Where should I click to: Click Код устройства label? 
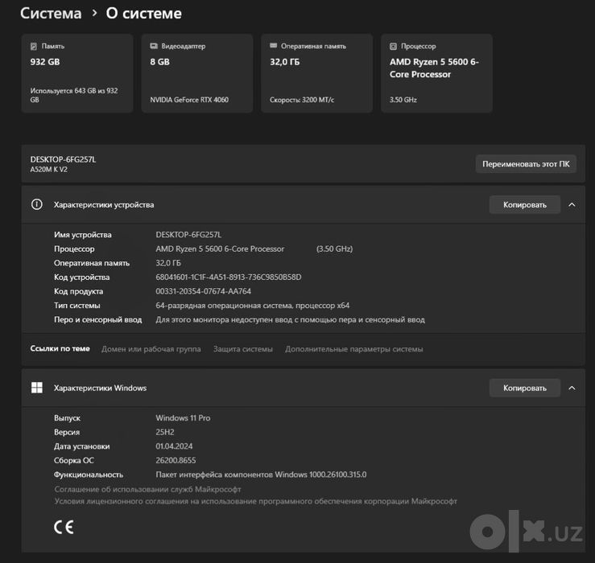[x=81, y=277]
